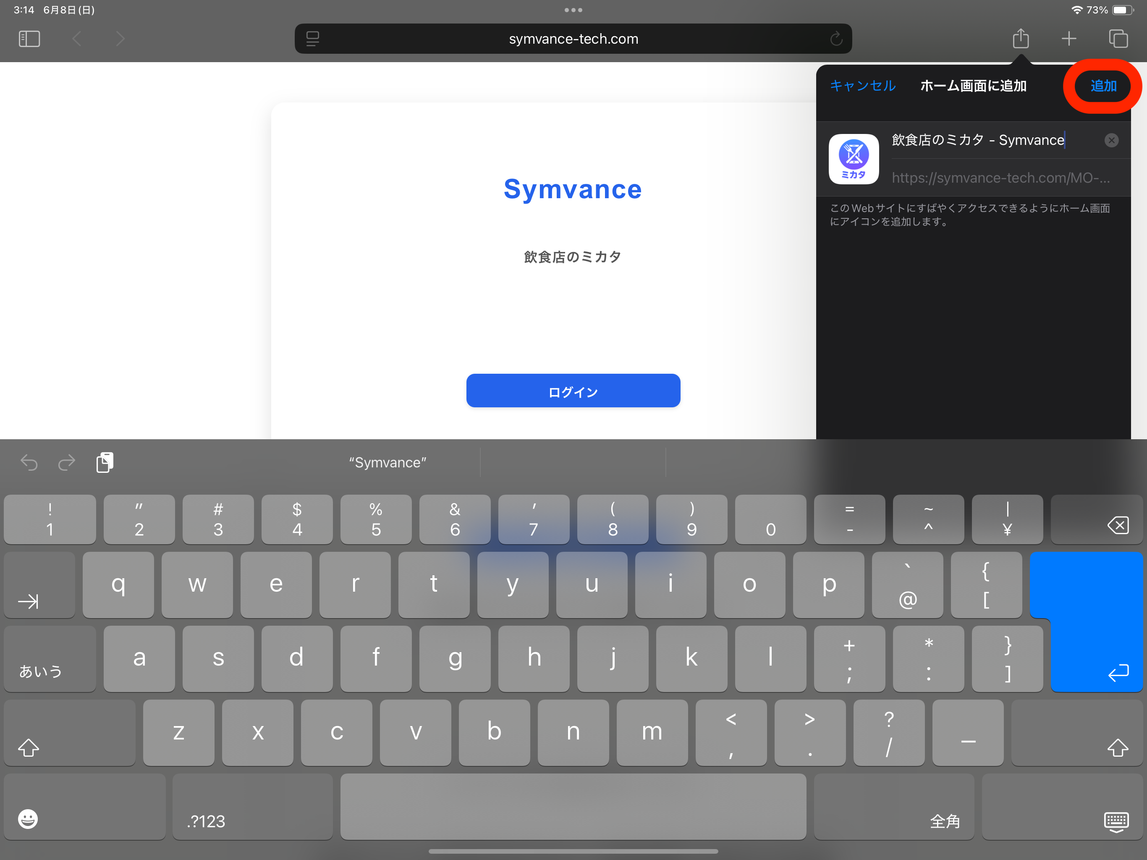
Task: Tap the q key
Action: pyautogui.click(x=118, y=585)
